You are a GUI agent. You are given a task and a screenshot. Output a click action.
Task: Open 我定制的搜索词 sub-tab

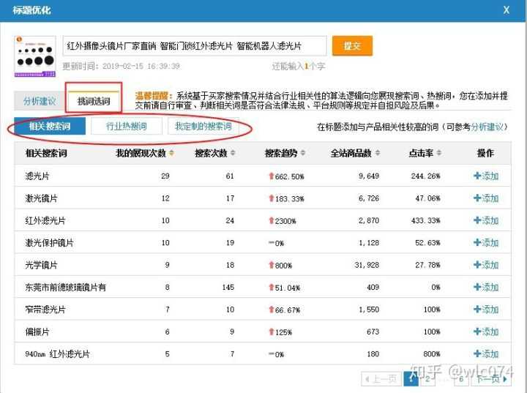[x=203, y=127]
